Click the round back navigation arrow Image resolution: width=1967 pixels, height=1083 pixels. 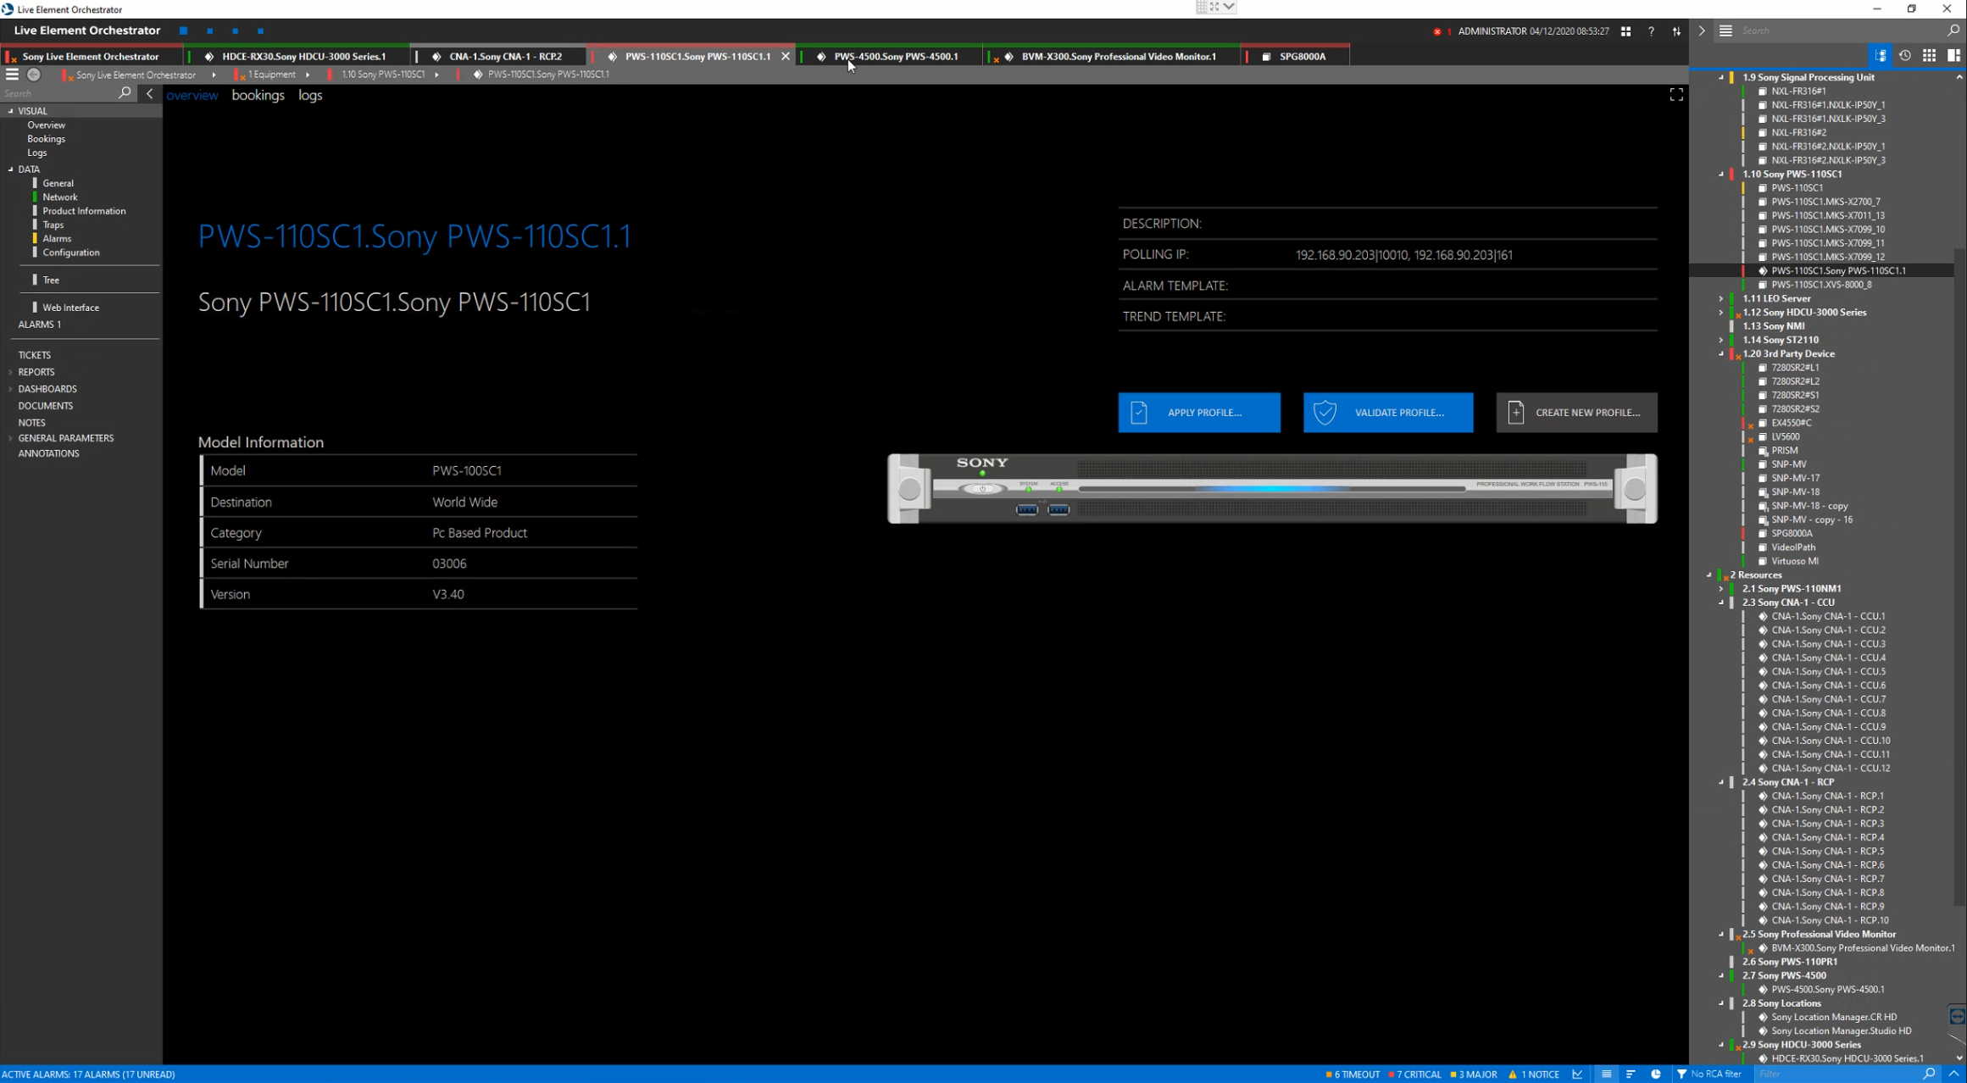[x=34, y=75]
